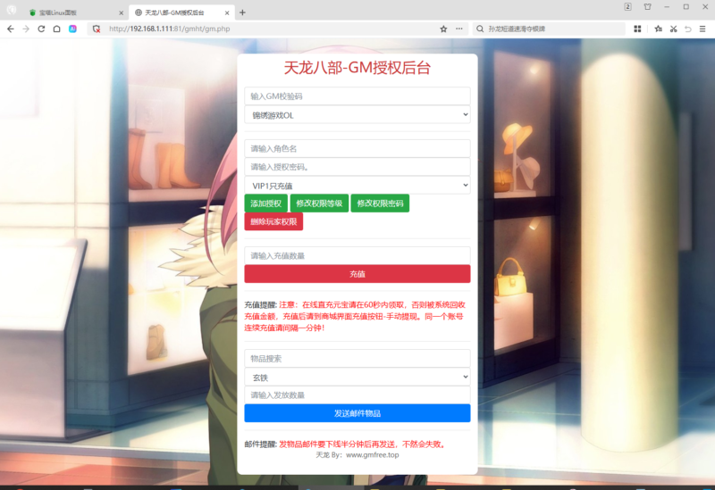Open the skin/theme shirt icon
The height and width of the screenshot is (490, 715).
click(648, 7)
